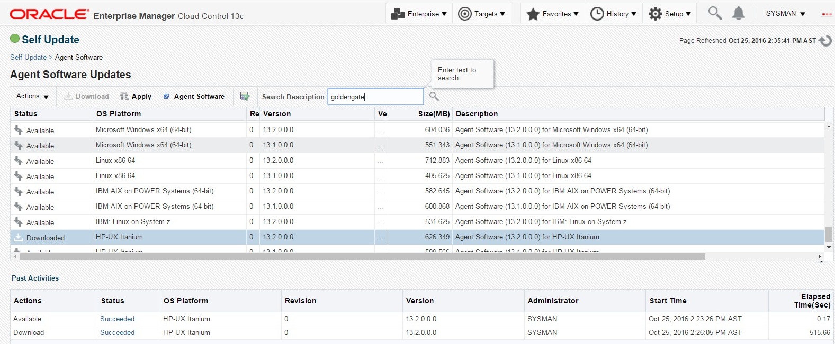Click size value 405.625

coord(437,175)
